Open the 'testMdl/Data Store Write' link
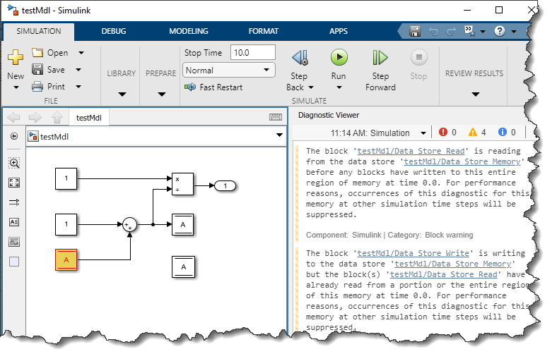The height and width of the screenshot is (361, 557). coord(412,253)
